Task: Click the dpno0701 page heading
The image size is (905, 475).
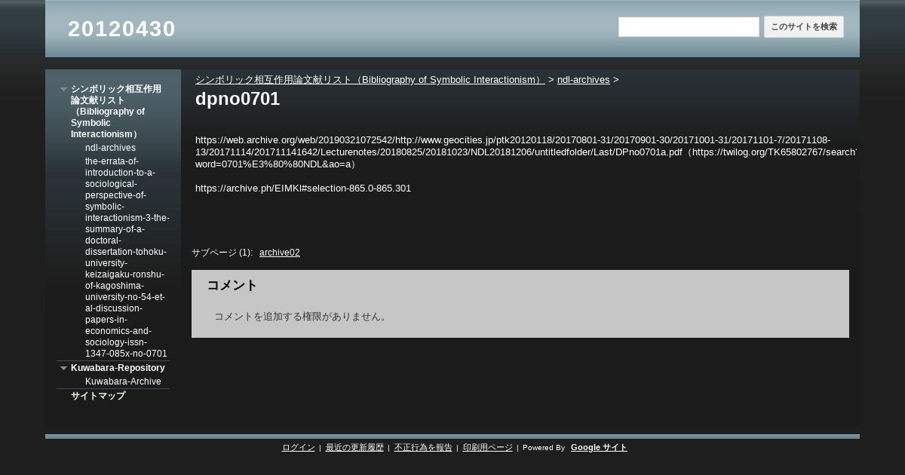Action: (x=238, y=99)
